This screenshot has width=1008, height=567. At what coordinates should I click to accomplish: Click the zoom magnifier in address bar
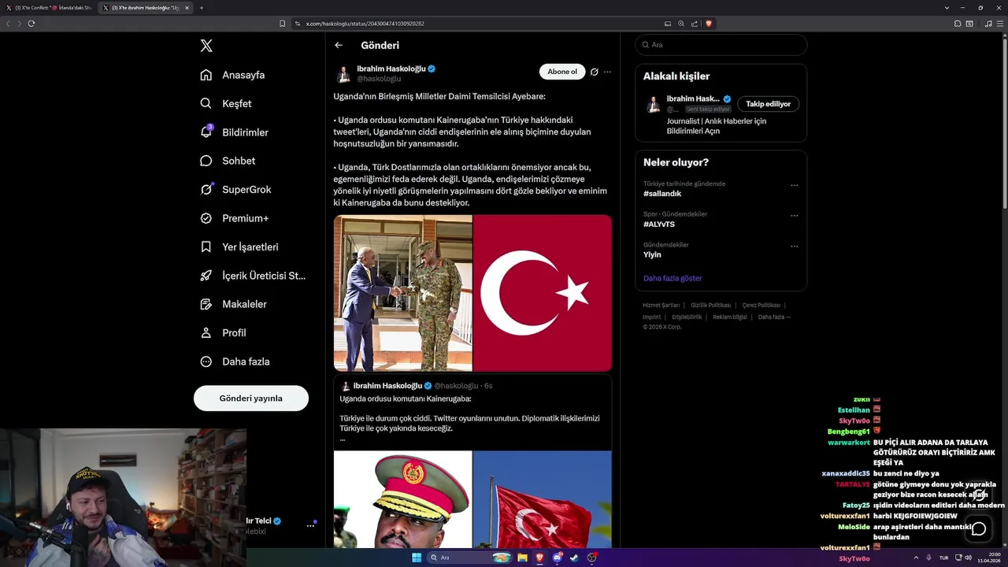pos(681,24)
